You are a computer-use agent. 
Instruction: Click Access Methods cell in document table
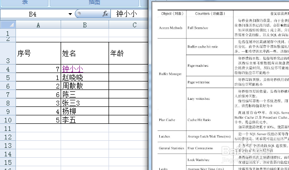tap(171, 28)
